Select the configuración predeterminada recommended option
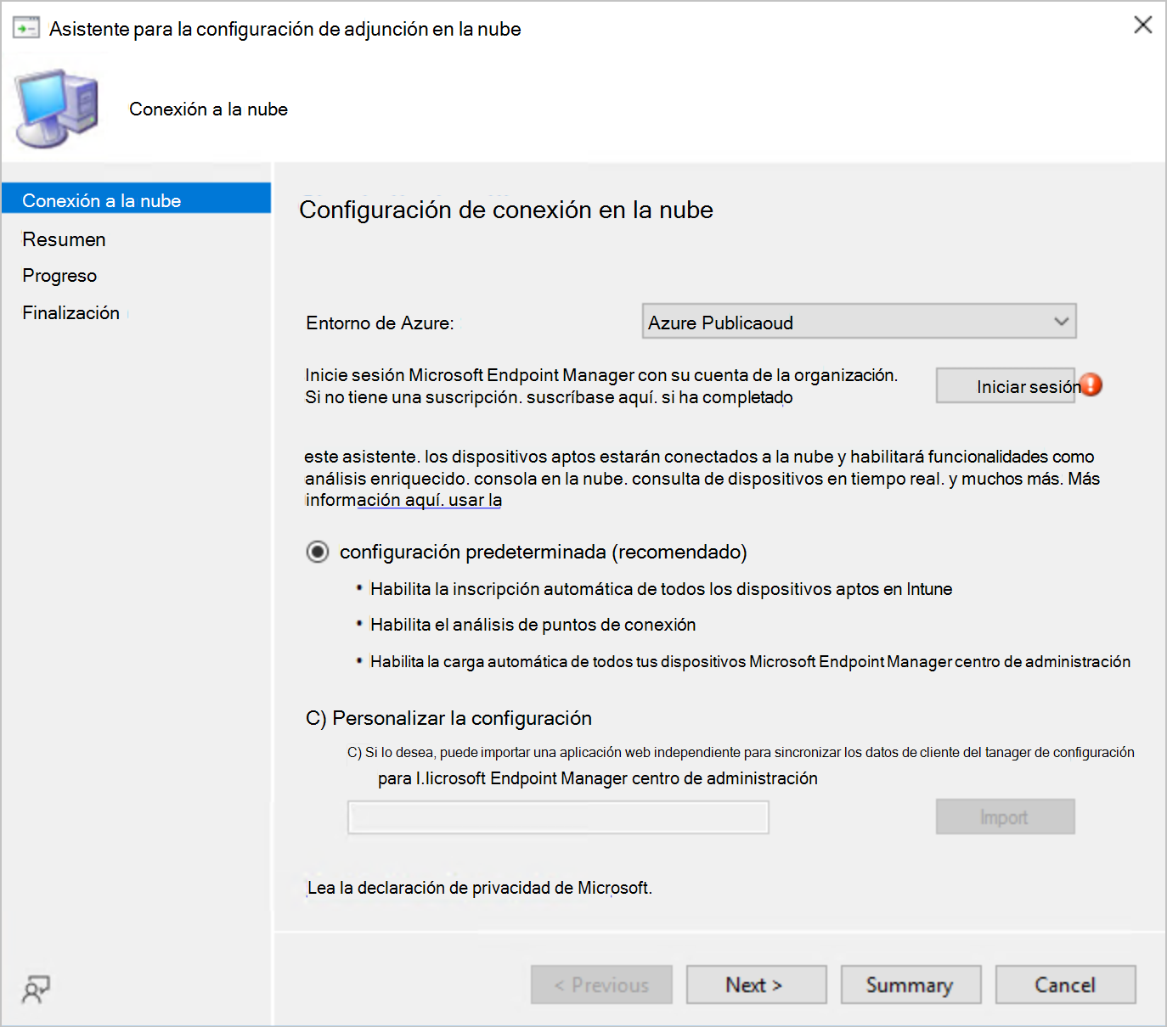The image size is (1167, 1027). click(317, 552)
